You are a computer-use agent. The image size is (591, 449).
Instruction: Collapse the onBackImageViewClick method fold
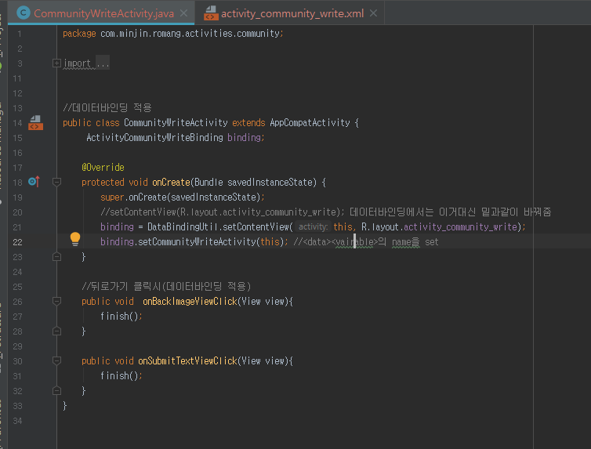point(56,302)
